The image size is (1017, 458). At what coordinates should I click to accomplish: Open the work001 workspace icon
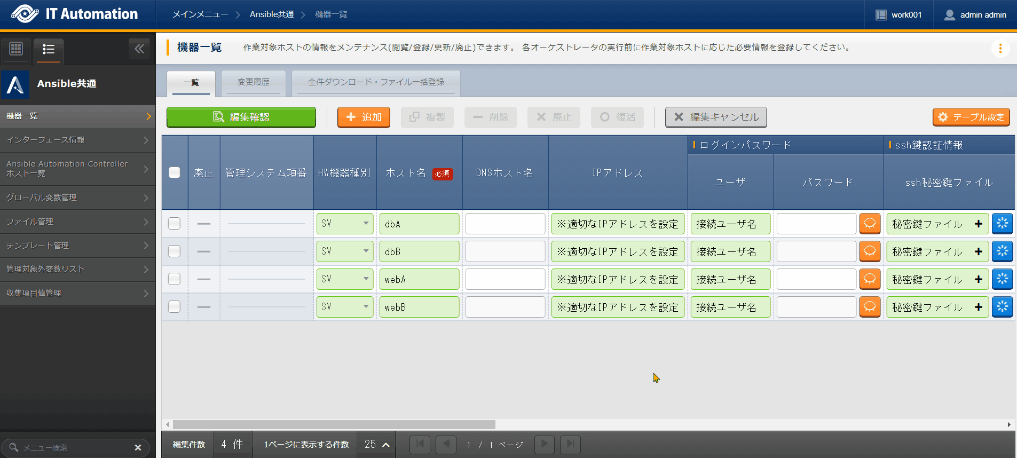tap(881, 15)
